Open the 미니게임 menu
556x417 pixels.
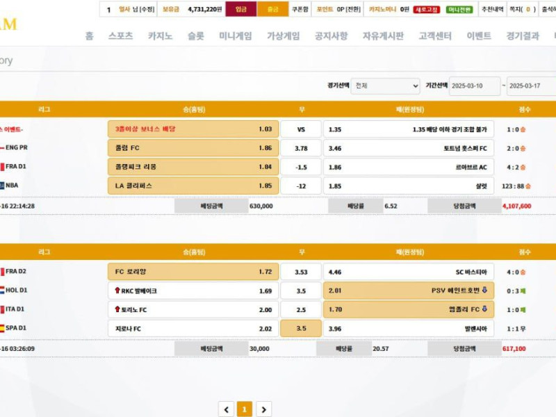236,36
